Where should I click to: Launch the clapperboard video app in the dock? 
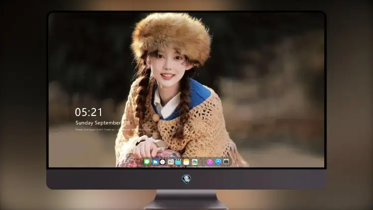point(178,162)
